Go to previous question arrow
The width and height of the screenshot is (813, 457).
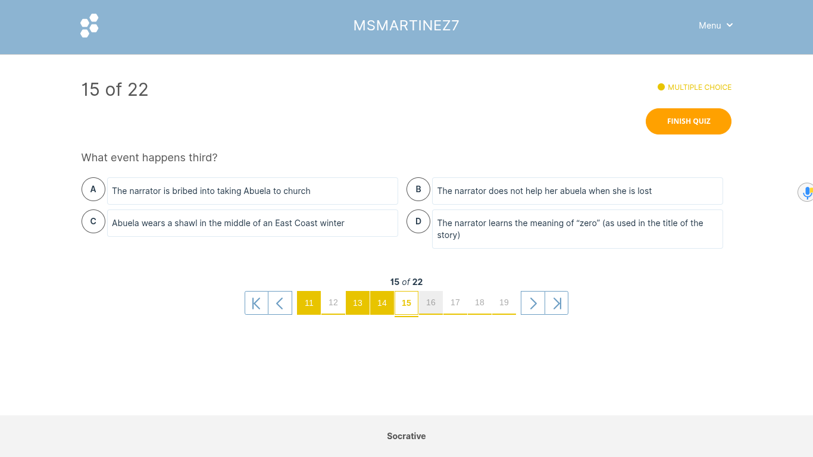pyautogui.click(x=280, y=303)
